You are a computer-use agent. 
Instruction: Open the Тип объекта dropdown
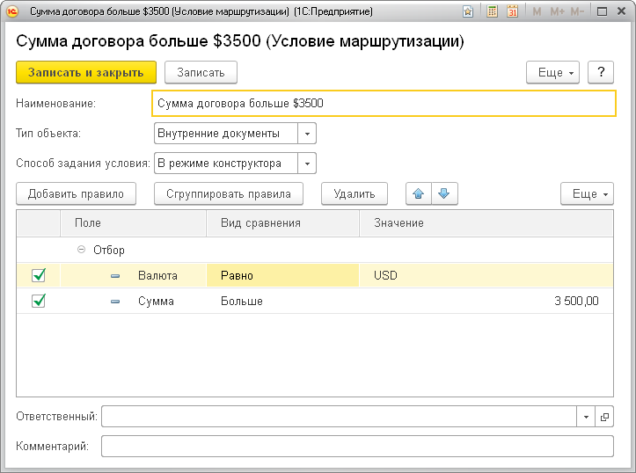point(307,134)
